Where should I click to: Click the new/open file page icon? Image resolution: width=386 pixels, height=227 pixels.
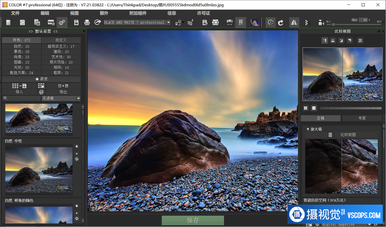[x=8, y=22]
